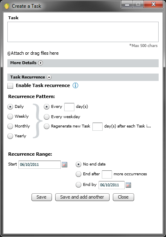Screen dimensions: 166x237
Task: Click the Recurrence Range heading
Action: click(30, 154)
